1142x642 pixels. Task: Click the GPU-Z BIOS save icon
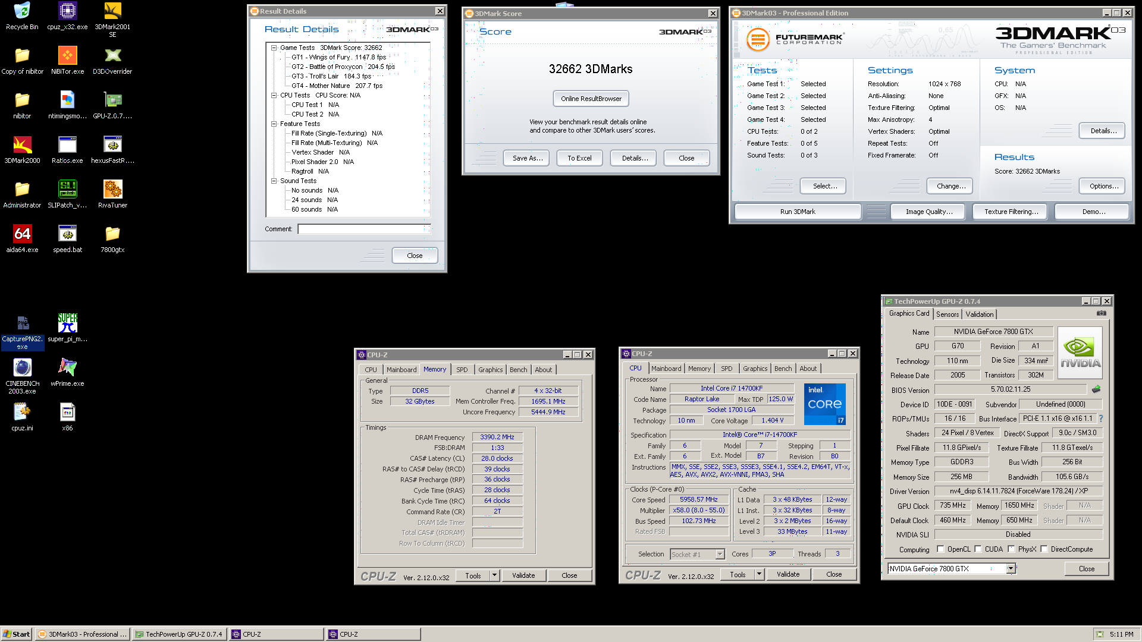[x=1096, y=389]
